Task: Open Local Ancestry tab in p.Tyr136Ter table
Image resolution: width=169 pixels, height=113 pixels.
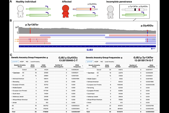Action: (x=110, y=62)
